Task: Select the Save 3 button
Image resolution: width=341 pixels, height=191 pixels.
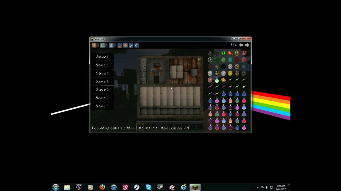Action: [102, 73]
